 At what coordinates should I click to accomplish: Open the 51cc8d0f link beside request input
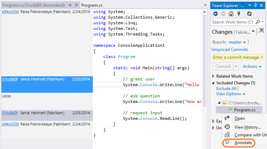tap(10, 113)
